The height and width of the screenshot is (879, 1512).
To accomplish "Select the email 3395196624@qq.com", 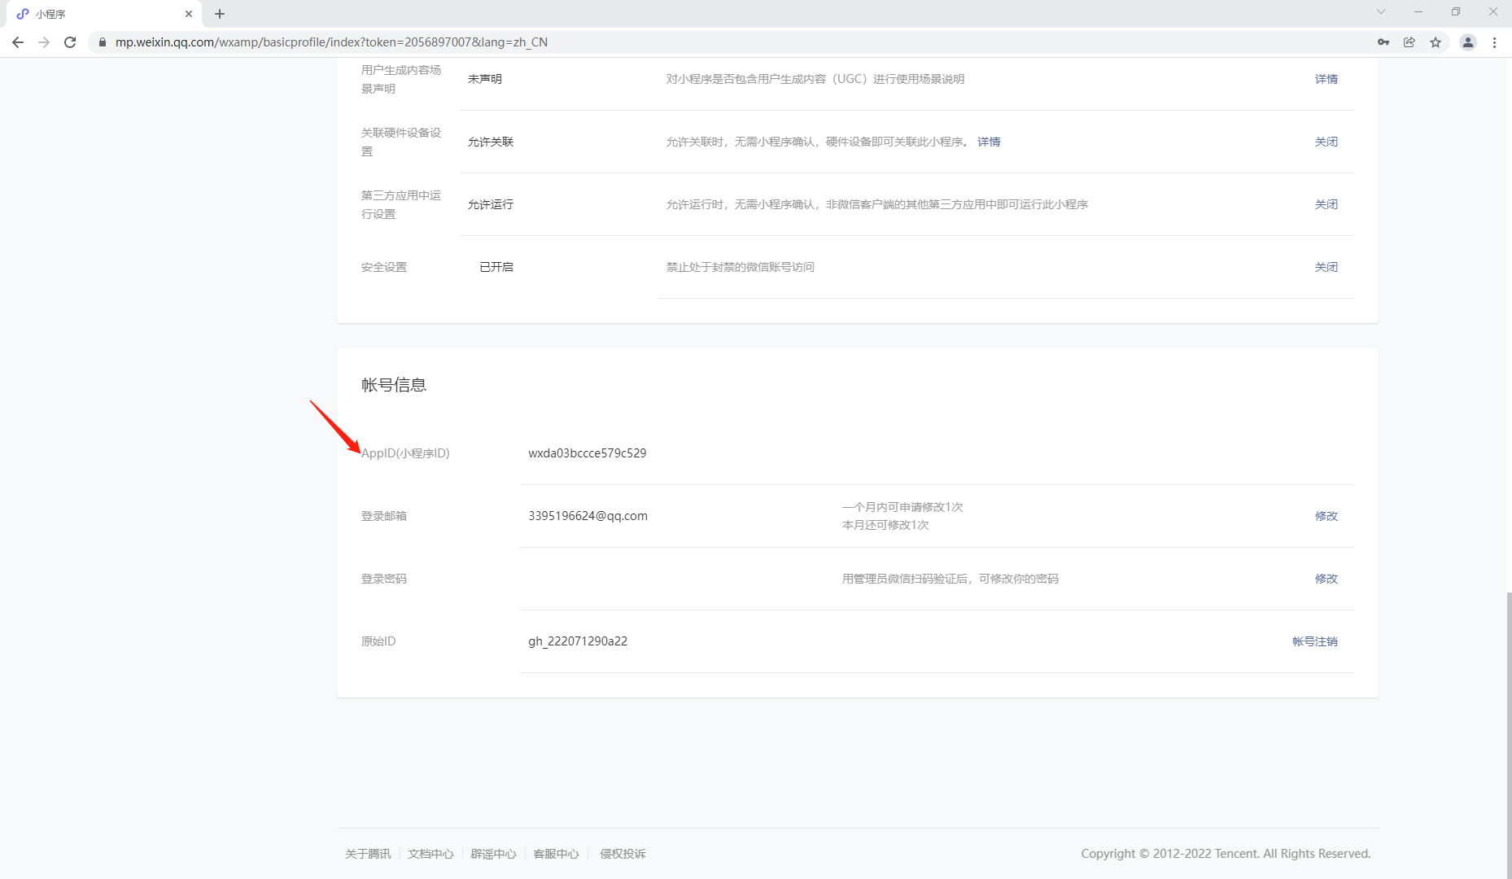I will click(588, 516).
